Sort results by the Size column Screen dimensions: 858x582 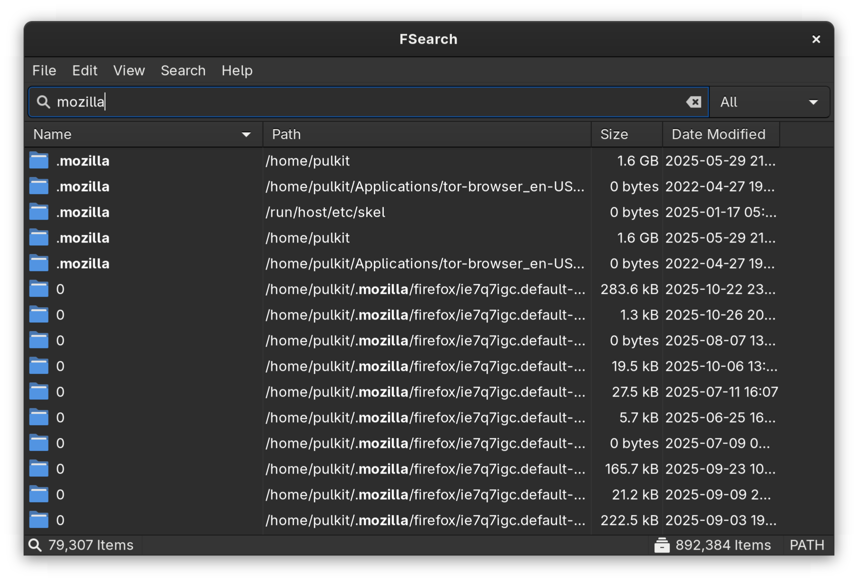click(x=613, y=135)
